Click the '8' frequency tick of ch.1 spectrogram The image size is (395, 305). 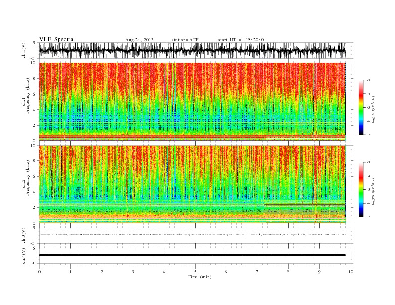pyautogui.click(x=35, y=79)
